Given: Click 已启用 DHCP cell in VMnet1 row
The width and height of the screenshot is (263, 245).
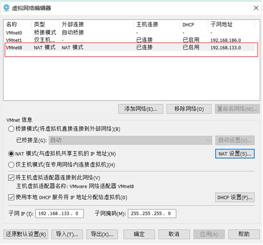Looking at the screenshot, I should pyautogui.click(x=191, y=40).
